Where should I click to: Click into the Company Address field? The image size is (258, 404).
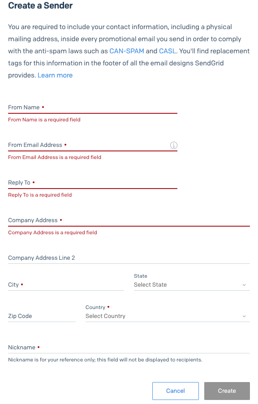click(129, 220)
